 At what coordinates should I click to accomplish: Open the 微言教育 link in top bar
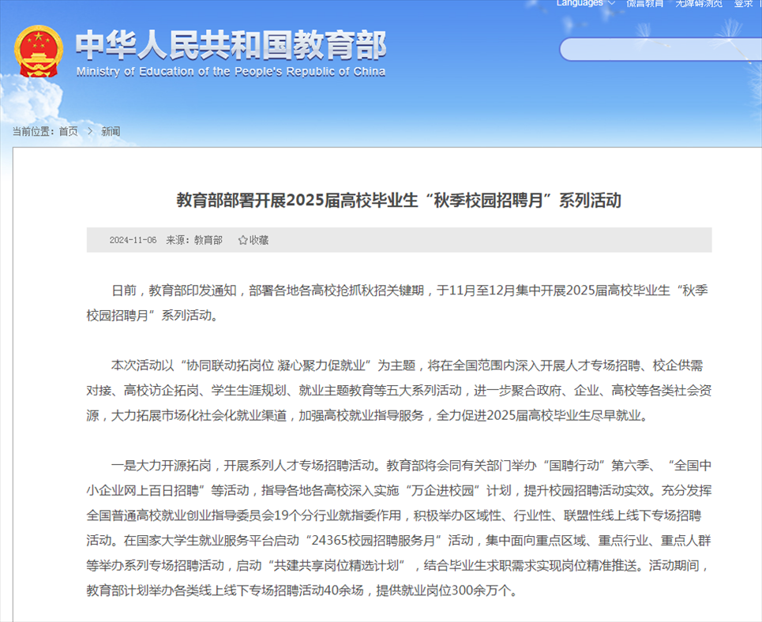pos(645,4)
